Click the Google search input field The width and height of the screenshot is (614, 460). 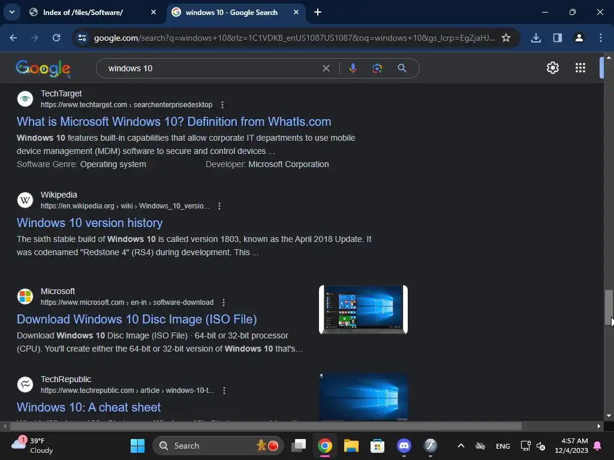point(212,68)
